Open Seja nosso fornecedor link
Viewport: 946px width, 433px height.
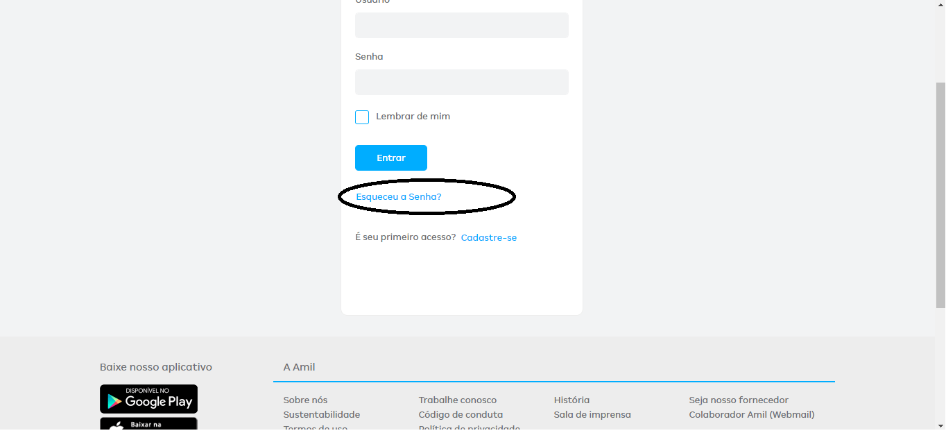click(x=739, y=400)
